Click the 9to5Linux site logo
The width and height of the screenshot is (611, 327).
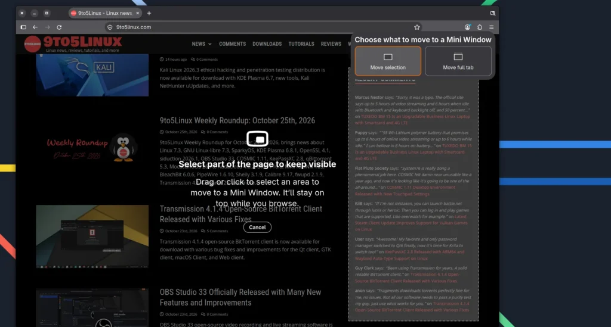pyautogui.click(x=73, y=44)
